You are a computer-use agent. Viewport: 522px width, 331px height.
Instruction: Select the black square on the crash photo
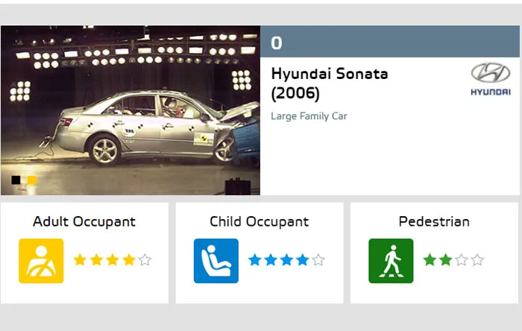pos(16,180)
